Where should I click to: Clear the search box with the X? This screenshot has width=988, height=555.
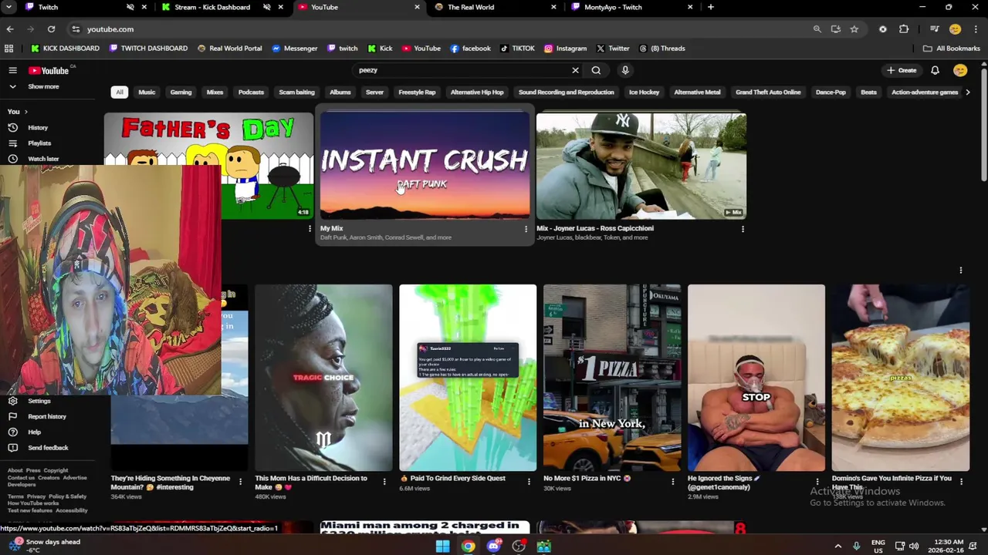pos(575,70)
